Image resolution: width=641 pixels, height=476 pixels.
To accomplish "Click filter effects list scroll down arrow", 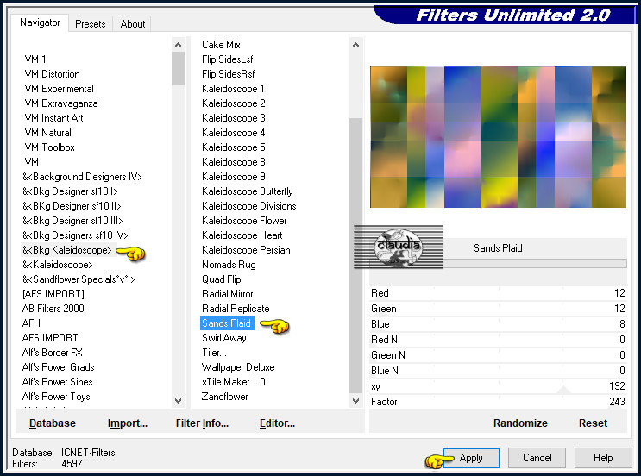I will pyautogui.click(x=355, y=401).
